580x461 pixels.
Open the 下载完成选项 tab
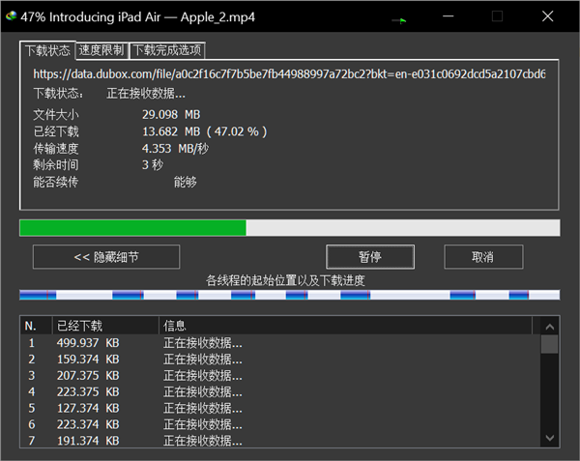coord(167,50)
